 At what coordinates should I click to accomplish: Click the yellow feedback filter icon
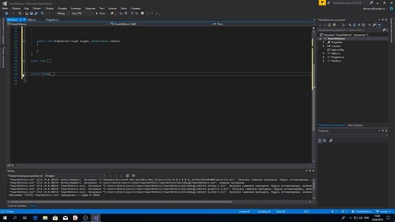[322, 2]
